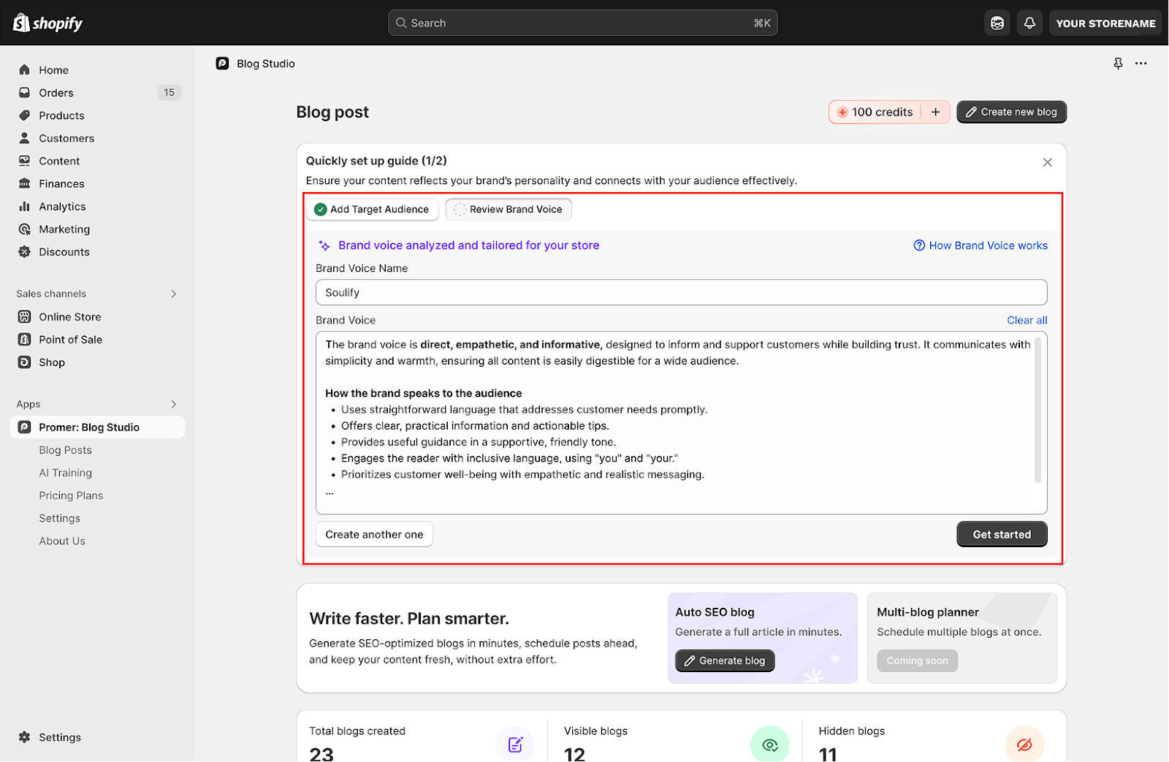Viewport: 1169px width, 762px height.
Task: Click Generate blog button
Action: tap(725, 660)
